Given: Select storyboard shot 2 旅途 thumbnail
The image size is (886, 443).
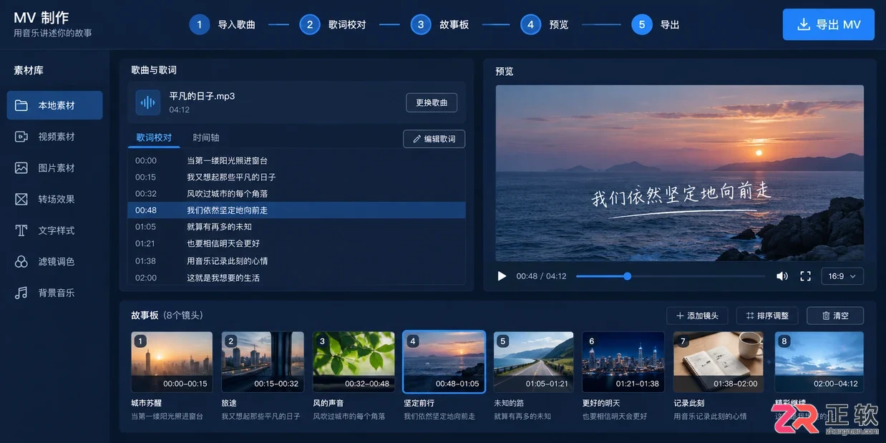Looking at the screenshot, I should pos(263,362).
